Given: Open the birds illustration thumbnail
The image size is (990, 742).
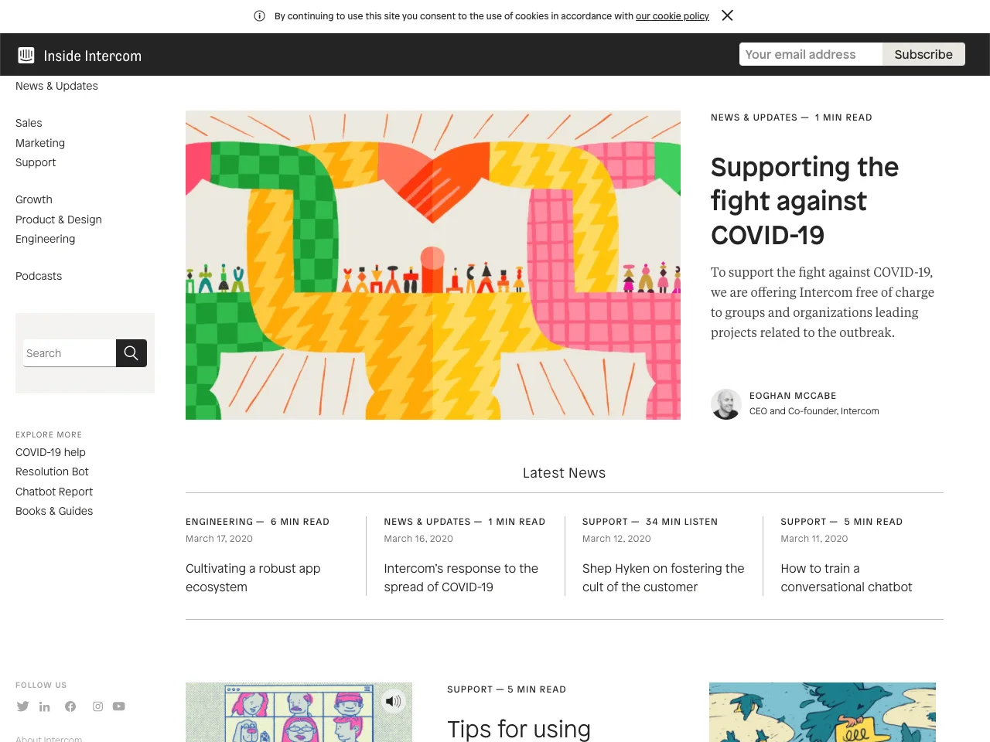Looking at the screenshot, I should [822, 712].
